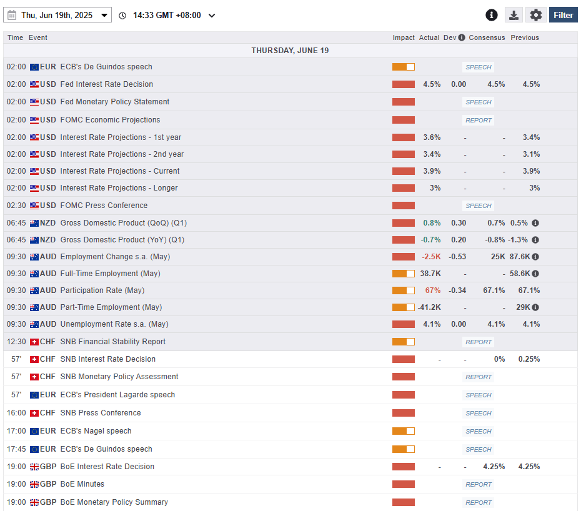Click info icon beside Part-Time Employment 29K
Image resolution: width=581 pixels, height=511 pixels.
click(535, 307)
